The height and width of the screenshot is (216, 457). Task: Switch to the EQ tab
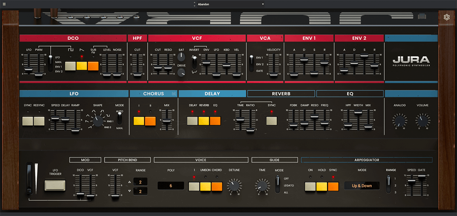point(350,94)
